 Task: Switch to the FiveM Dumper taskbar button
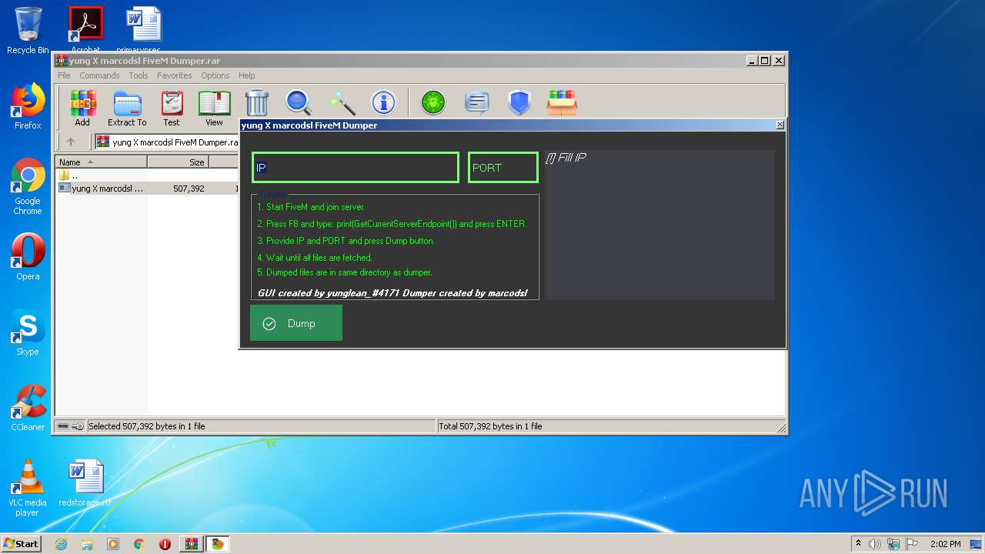pyautogui.click(x=218, y=544)
